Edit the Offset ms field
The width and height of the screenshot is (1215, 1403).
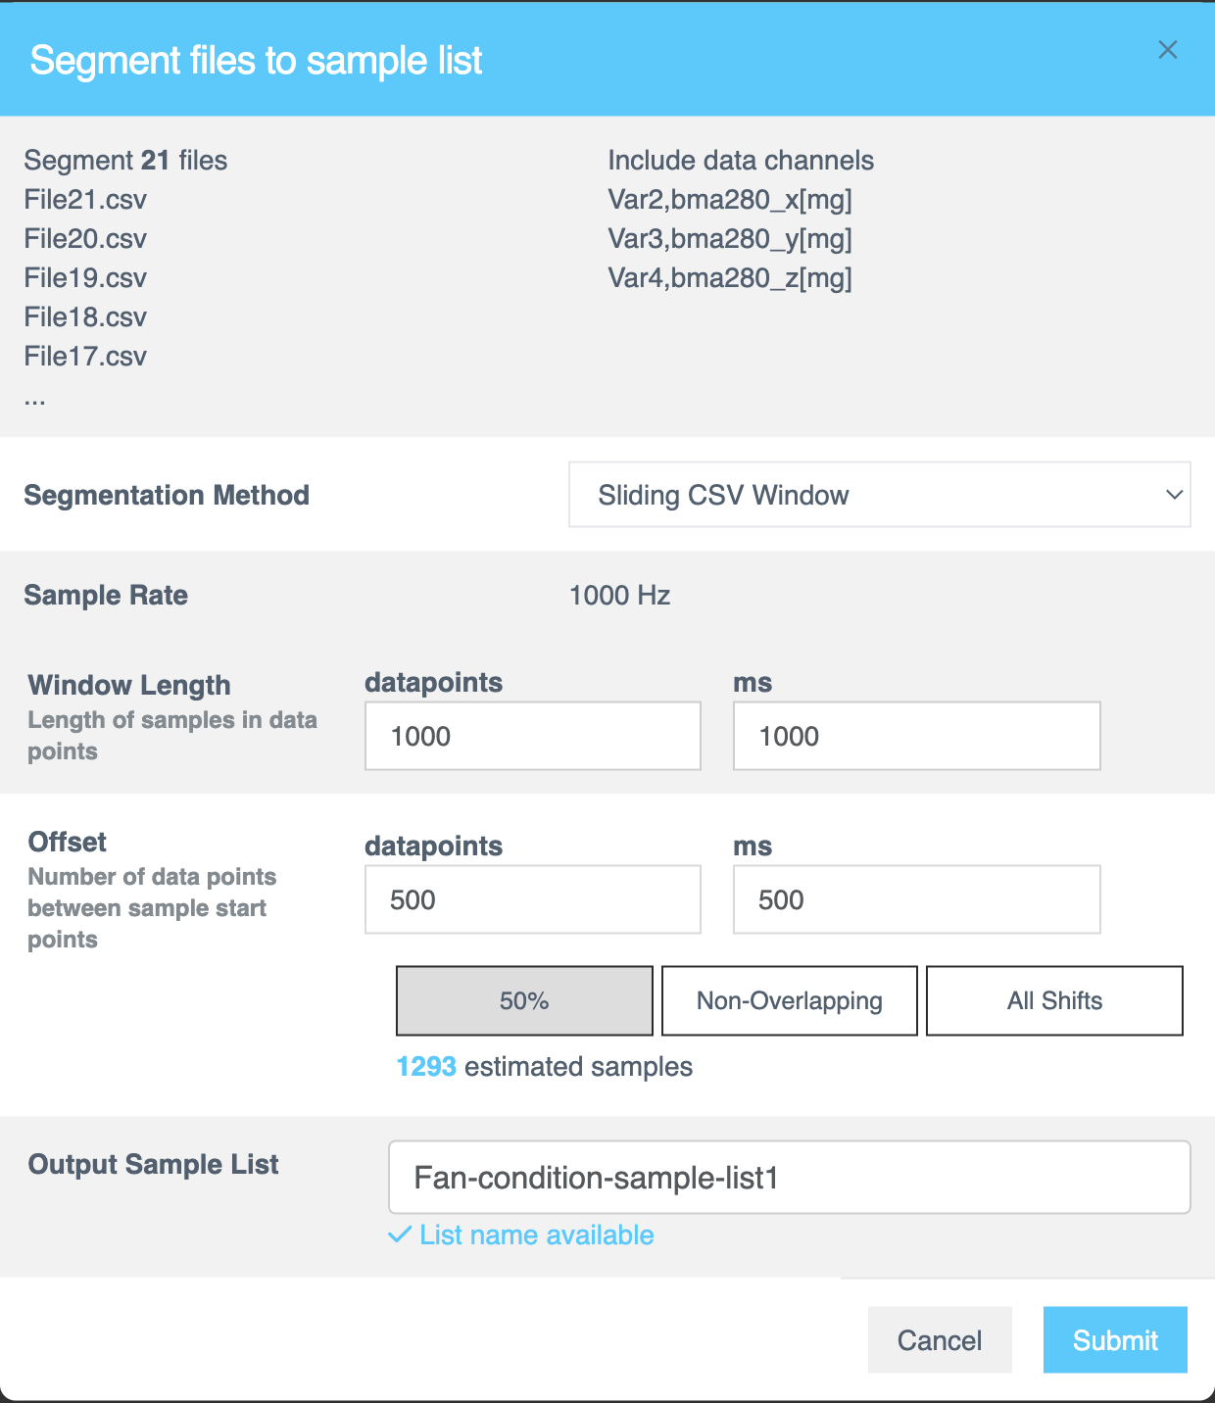[x=916, y=898]
